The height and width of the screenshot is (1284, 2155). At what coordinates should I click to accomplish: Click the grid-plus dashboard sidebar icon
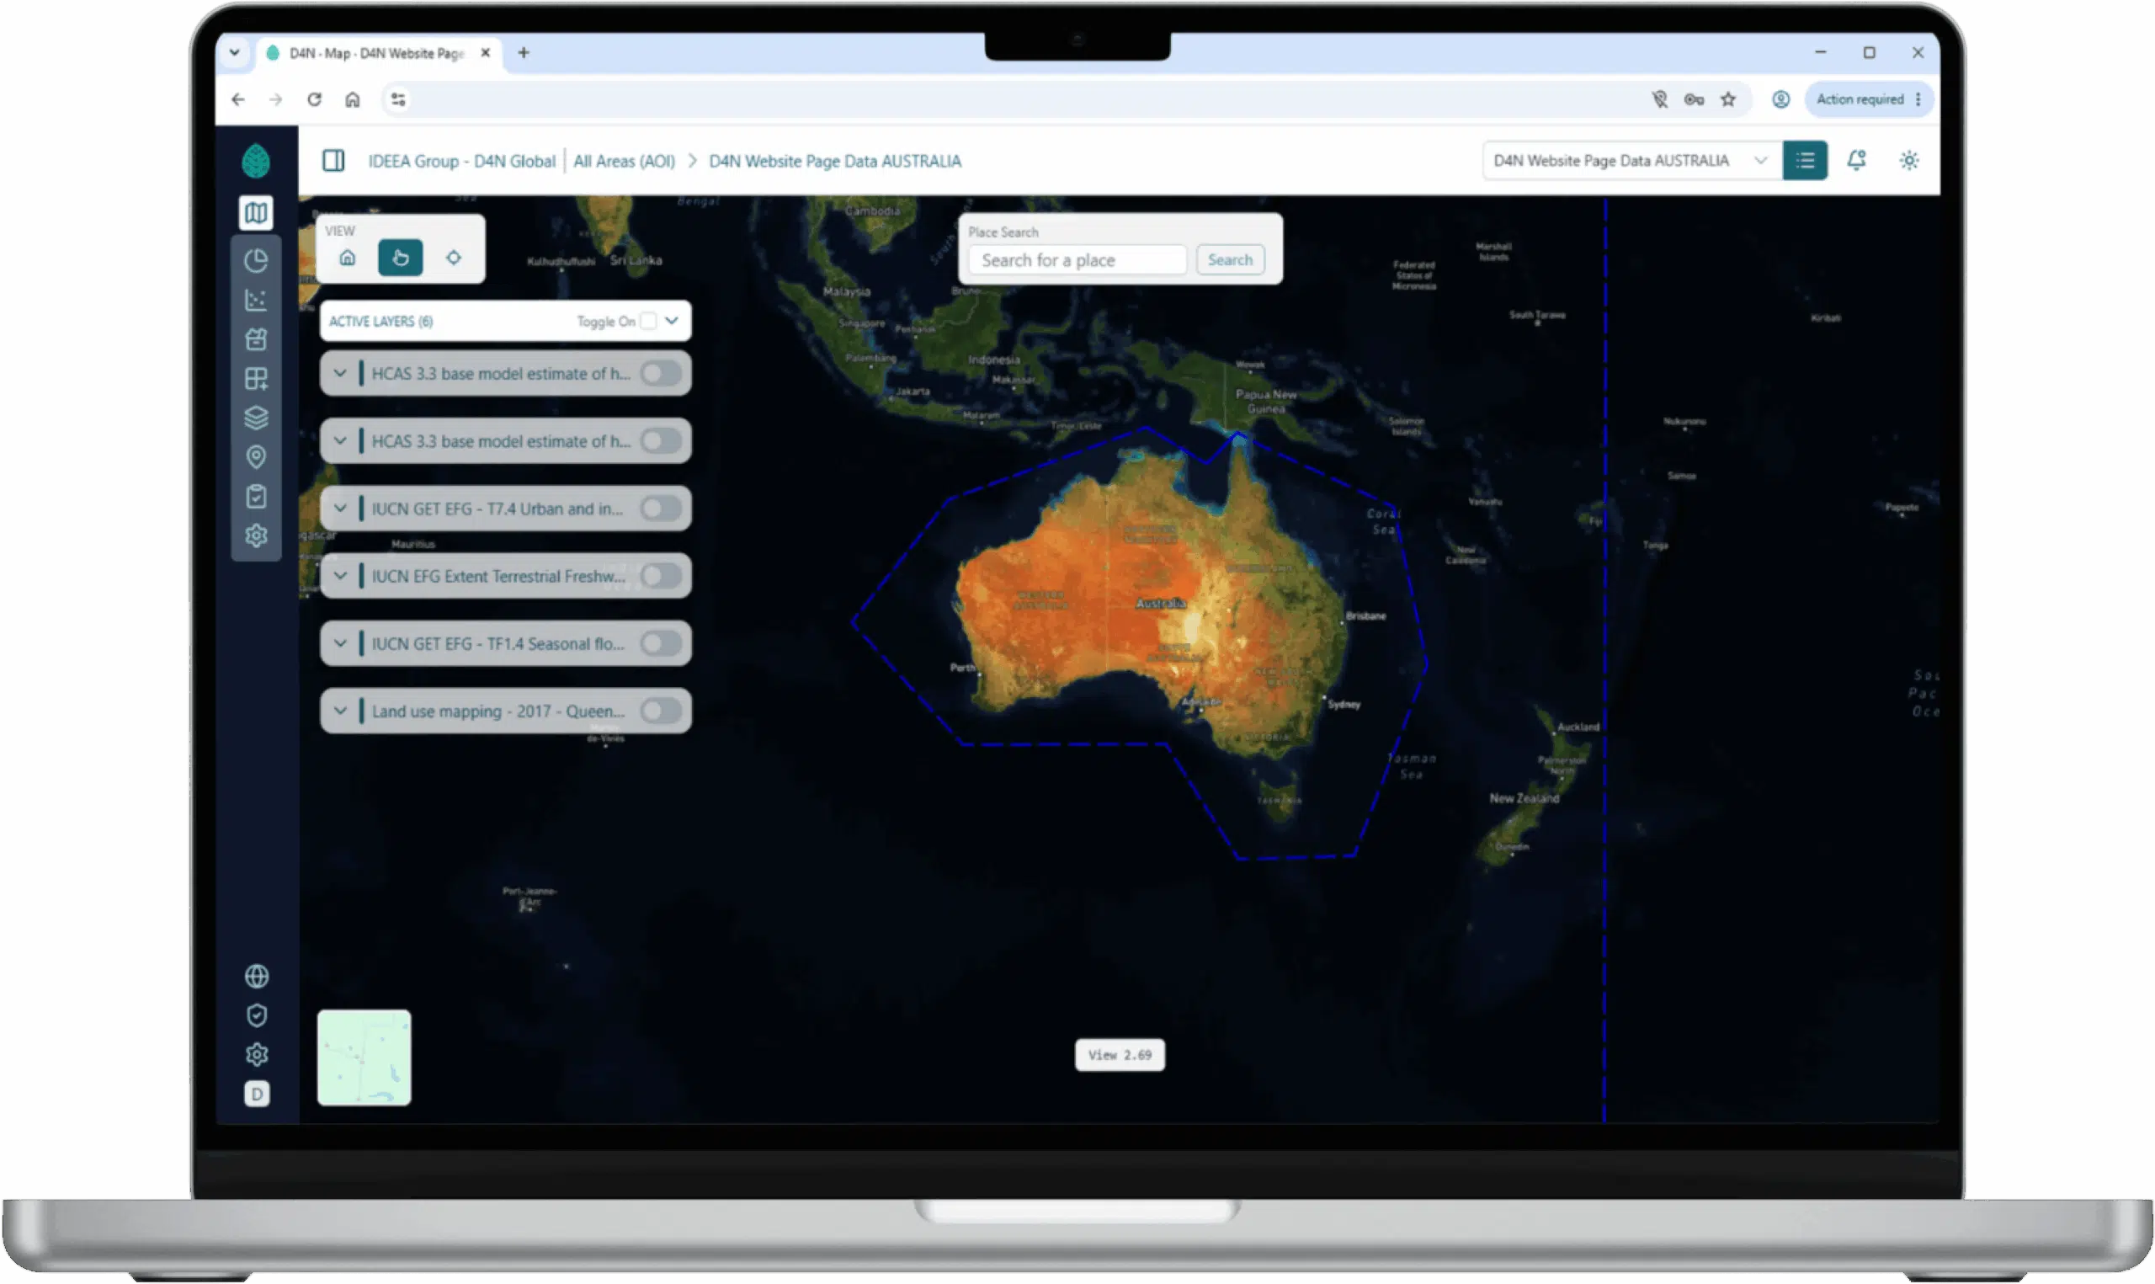(256, 379)
